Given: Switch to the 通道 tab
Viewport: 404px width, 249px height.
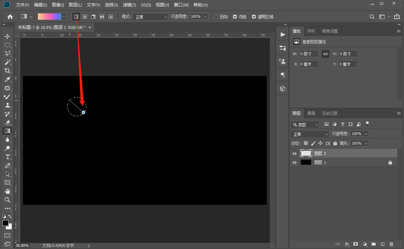Looking at the screenshot, I should click(311, 113).
